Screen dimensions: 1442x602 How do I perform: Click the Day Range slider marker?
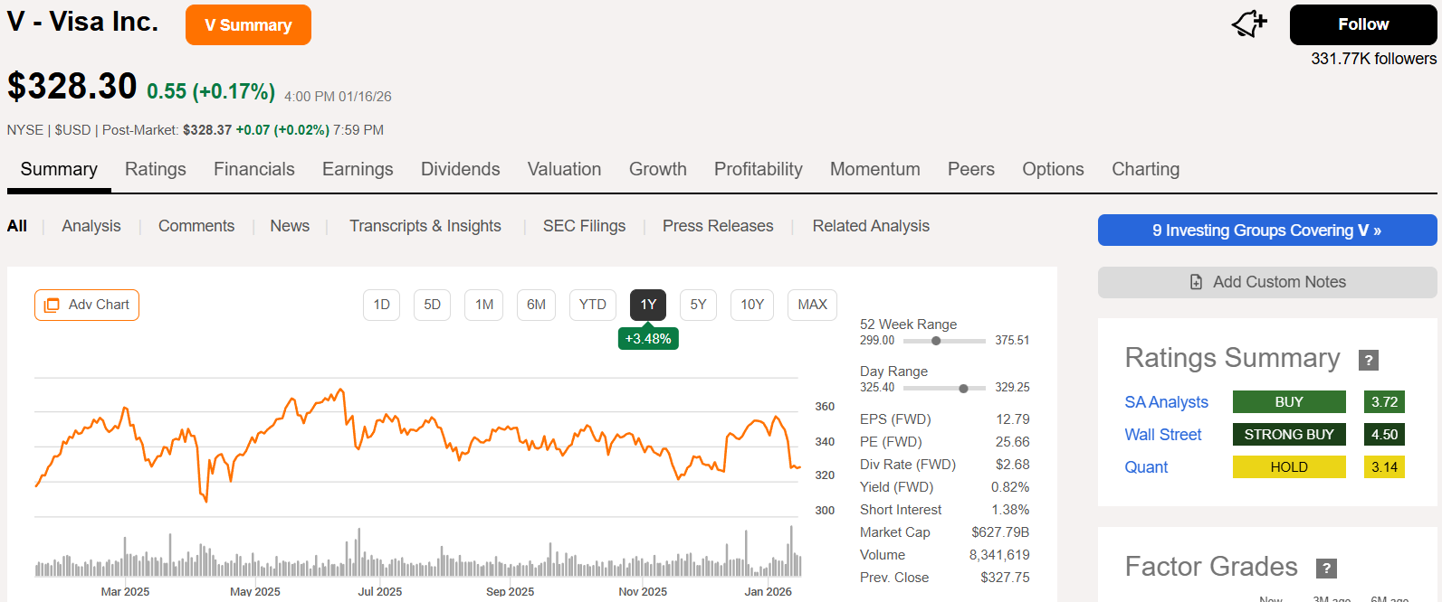(963, 388)
